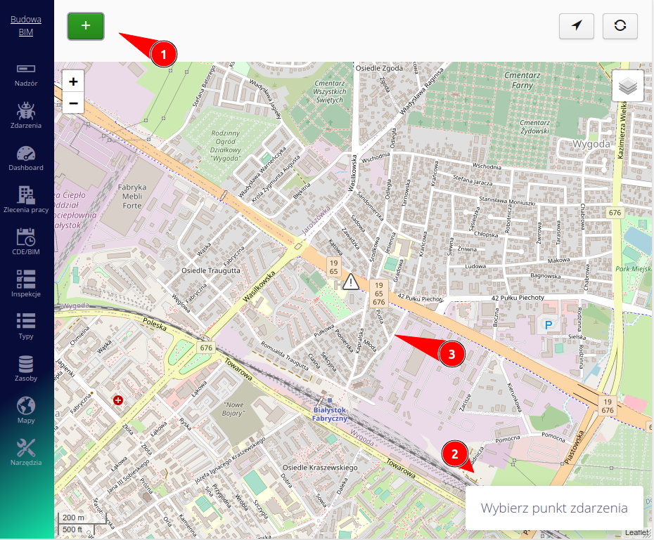Click the locate me arrow button
The height and width of the screenshot is (540, 654).
coord(577,26)
